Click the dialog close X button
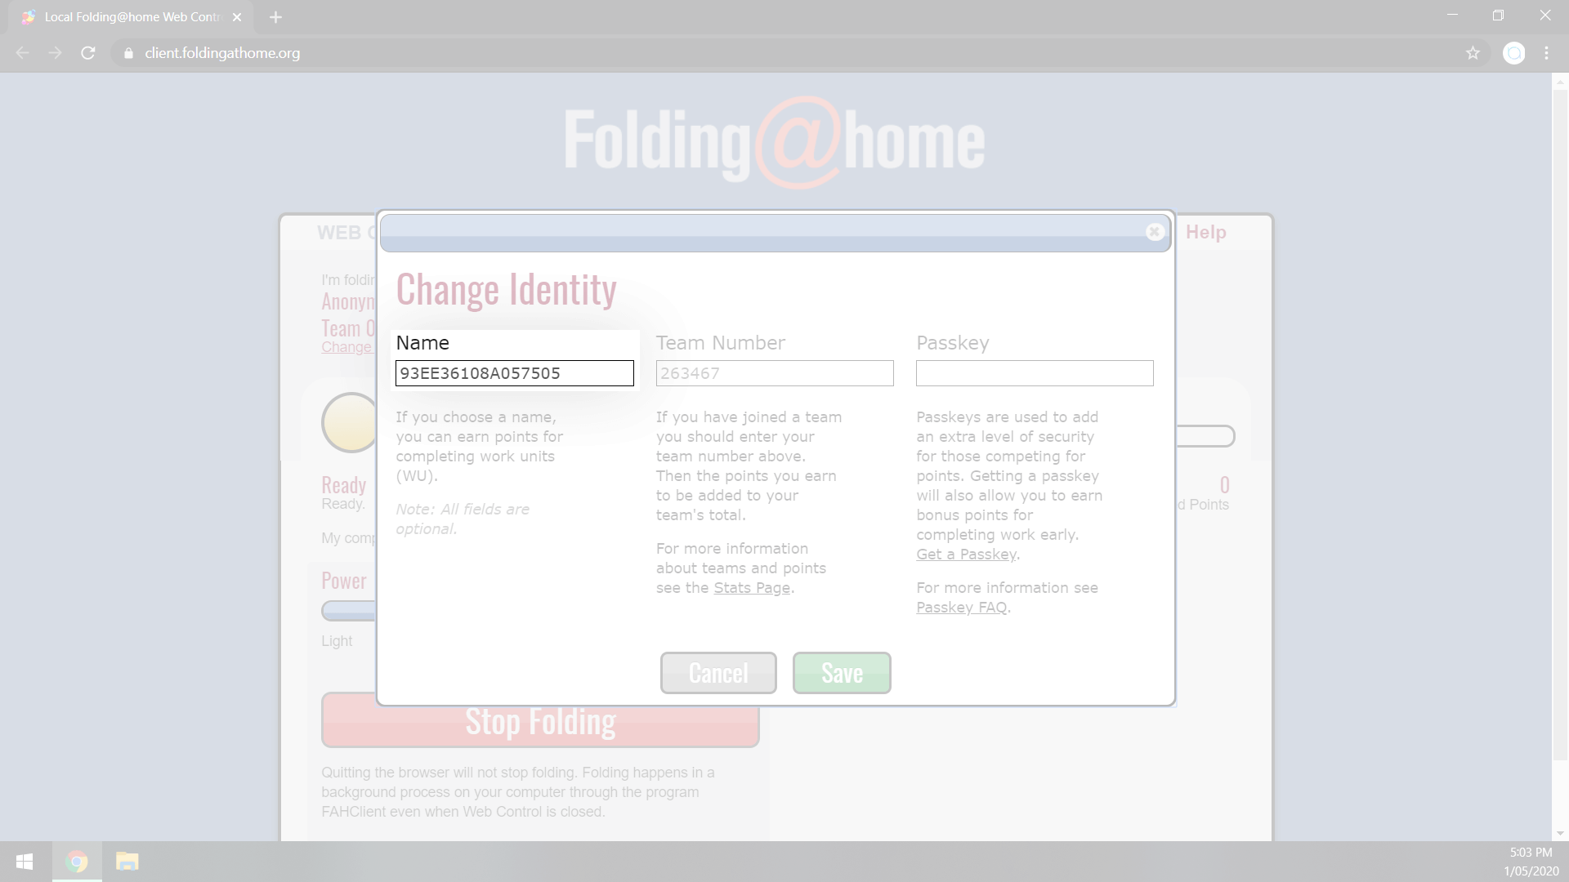This screenshot has width=1569, height=882. (x=1153, y=230)
